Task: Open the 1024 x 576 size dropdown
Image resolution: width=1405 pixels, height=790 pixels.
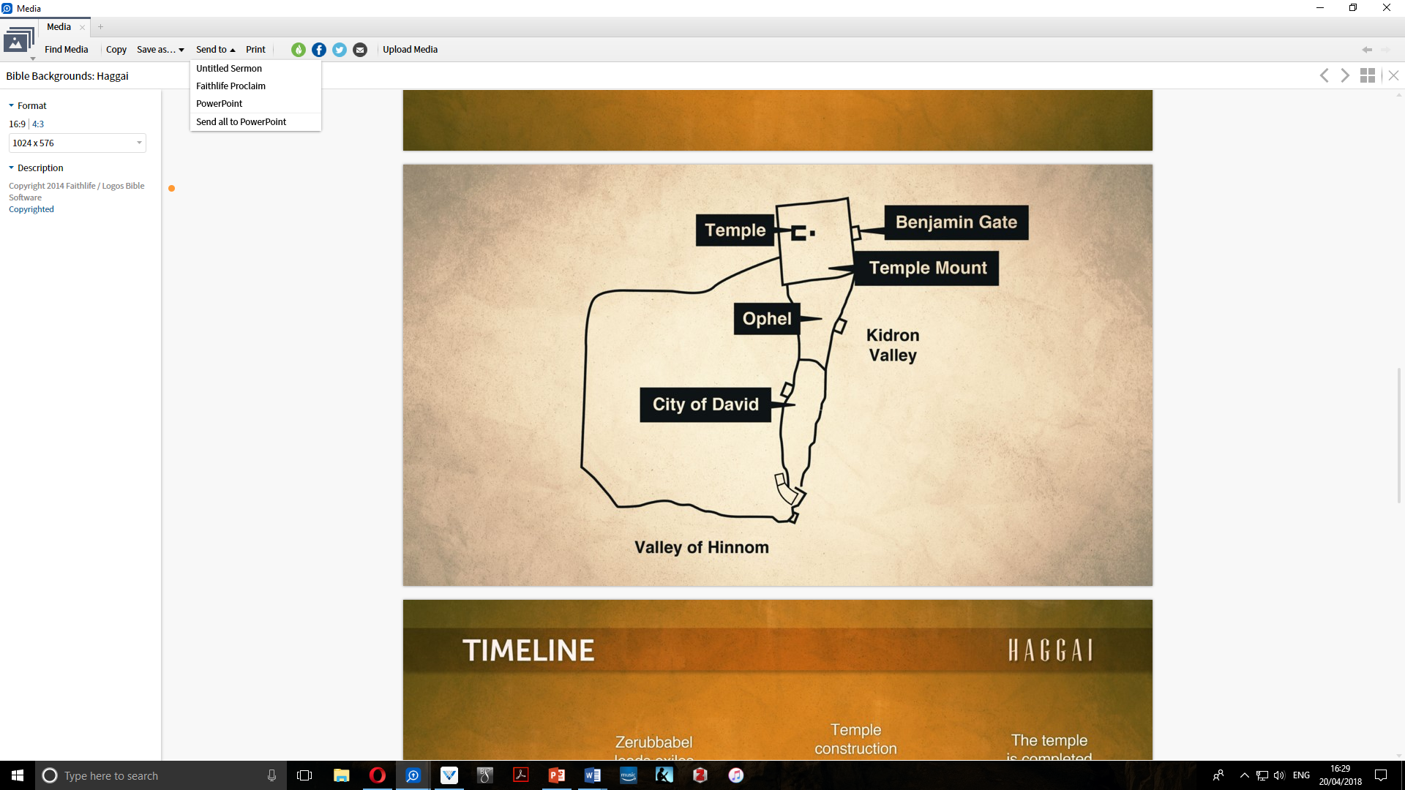Action: tap(77, 143)
